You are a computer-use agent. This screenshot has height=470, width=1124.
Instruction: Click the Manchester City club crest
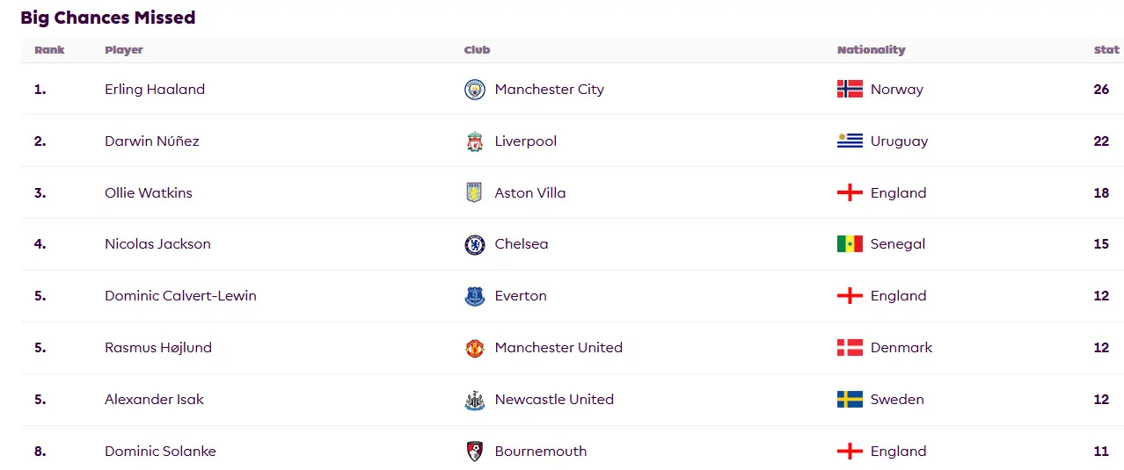pyautogui.click(x=475, y=90)
